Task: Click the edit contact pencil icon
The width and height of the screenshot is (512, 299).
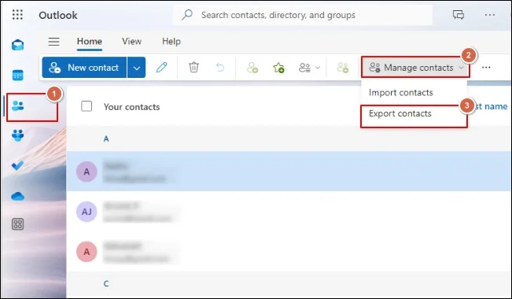Action: 162,68
